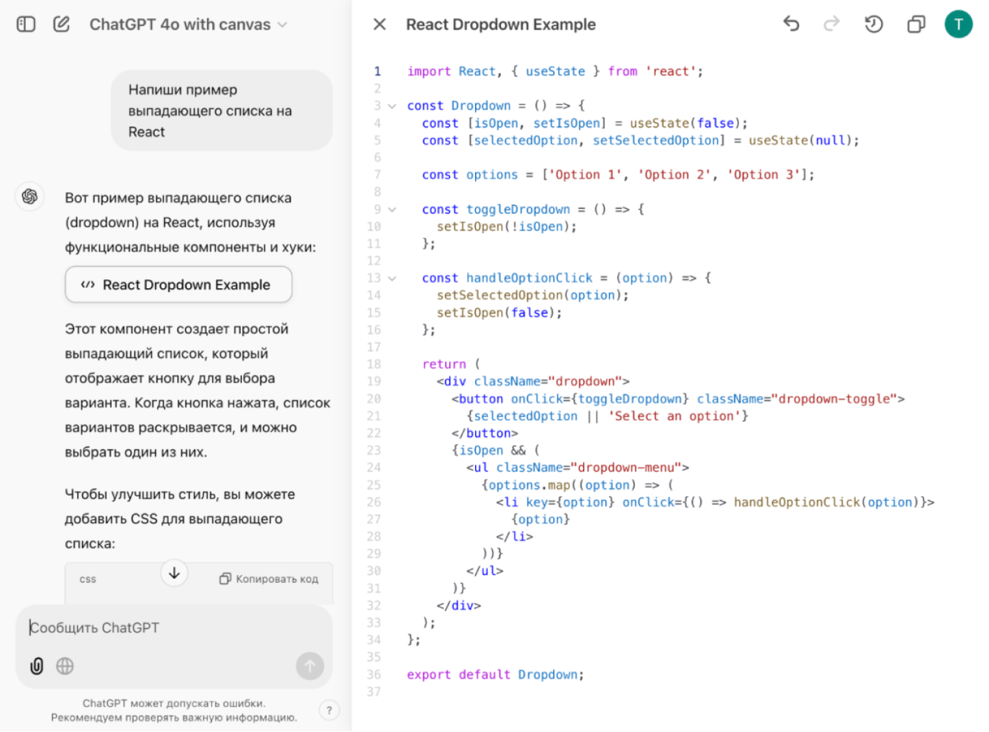Click the return keyword on line 18
This screenshot has height=732, width=989.
pos(444,364)
